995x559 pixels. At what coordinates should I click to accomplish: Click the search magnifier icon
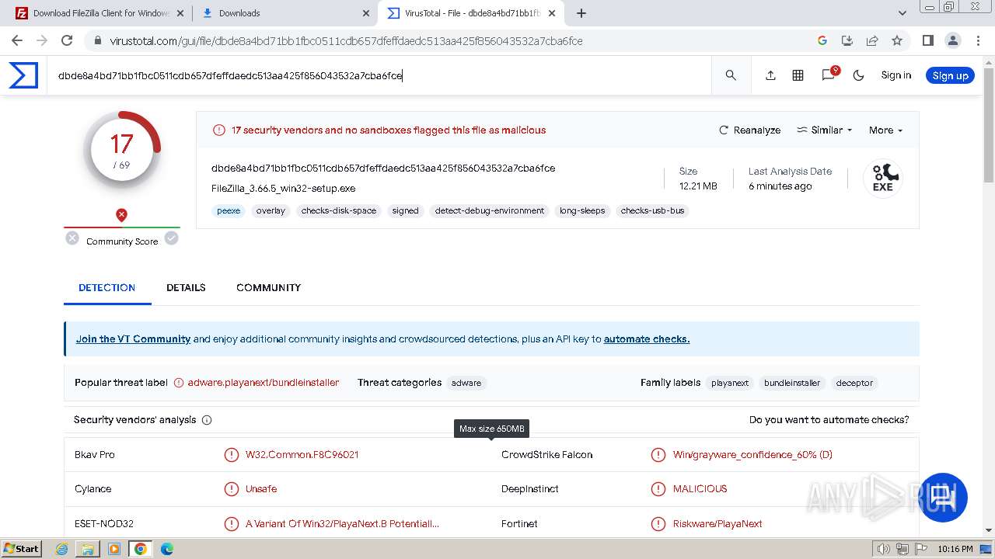[x=731, y=75]
